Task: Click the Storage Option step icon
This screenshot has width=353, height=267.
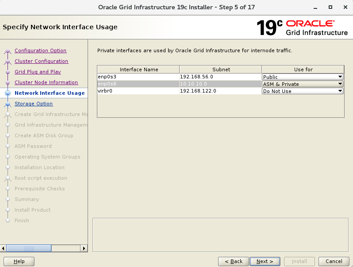Action: click(x=8, y=104)
